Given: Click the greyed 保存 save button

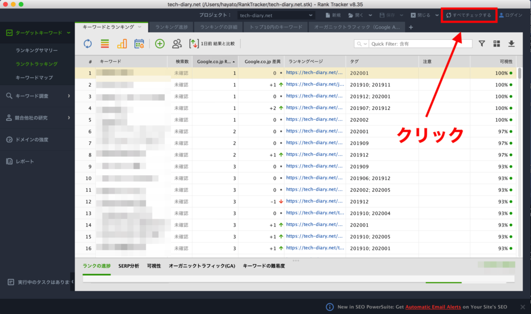Looking at the screenshot, I should (387, 15).
